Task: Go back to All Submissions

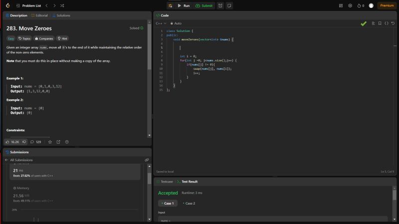Action: tap(19, 160)
